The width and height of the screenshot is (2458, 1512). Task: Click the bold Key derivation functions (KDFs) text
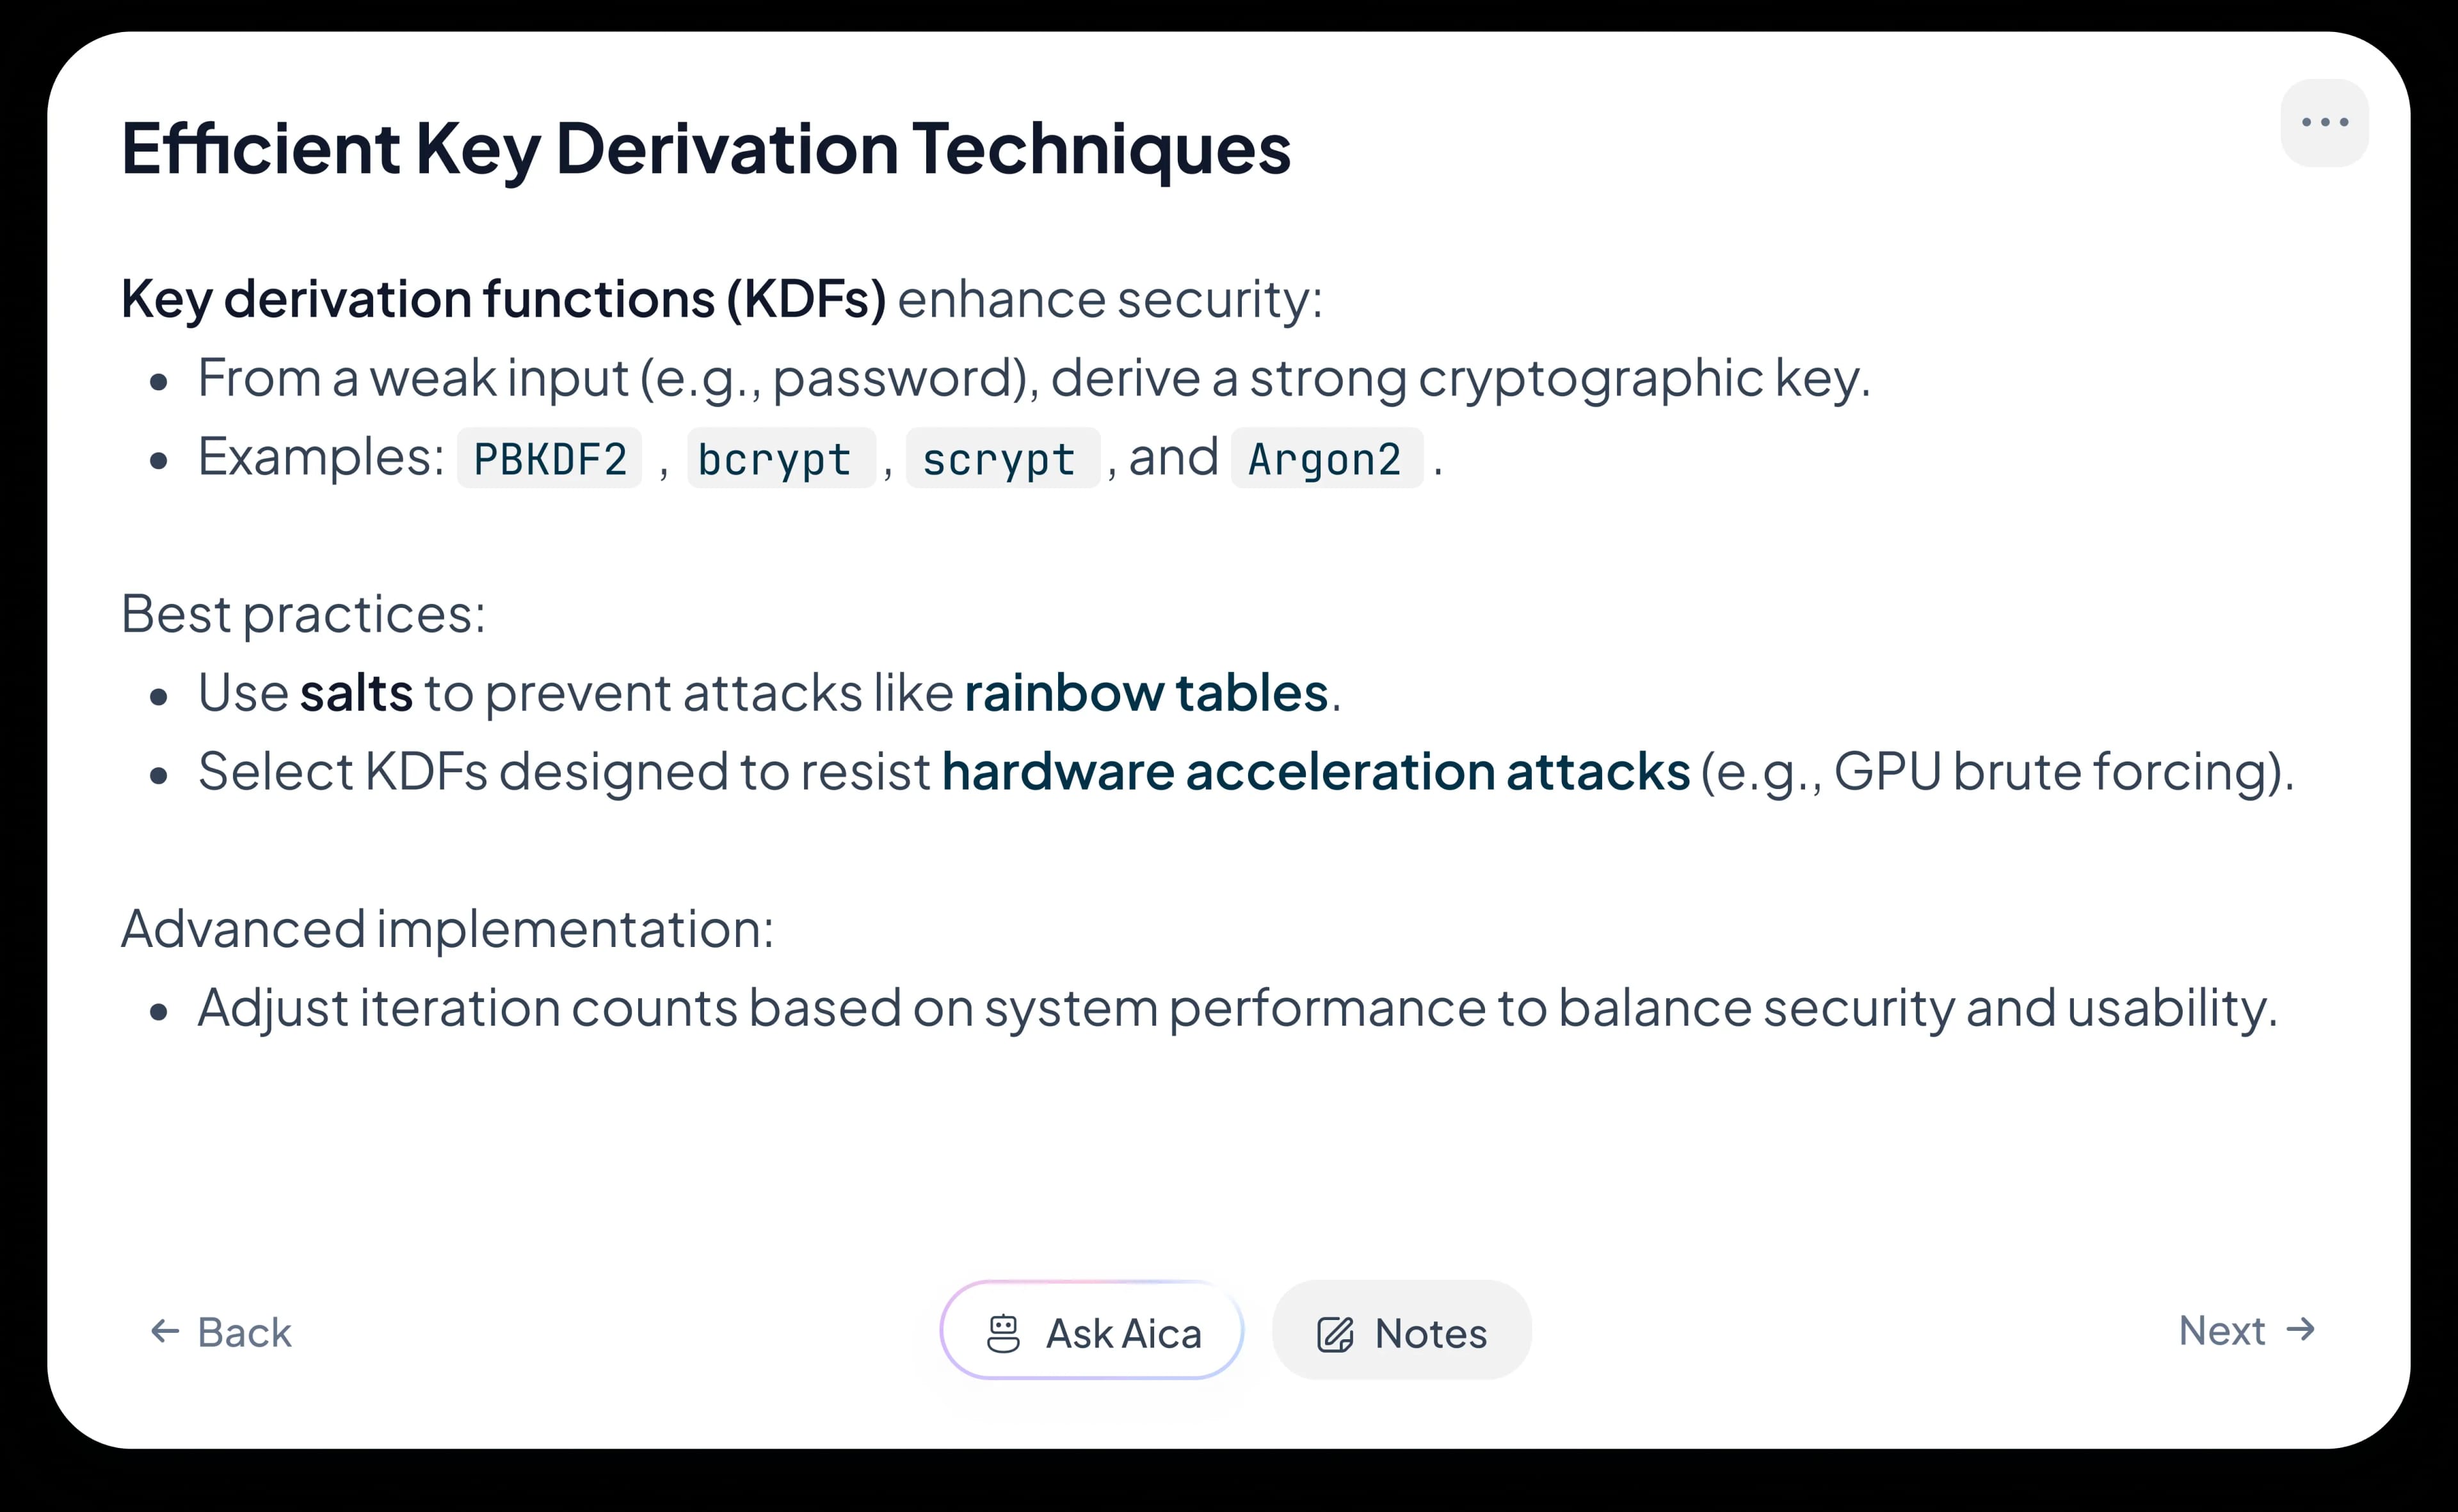point(503,298)
